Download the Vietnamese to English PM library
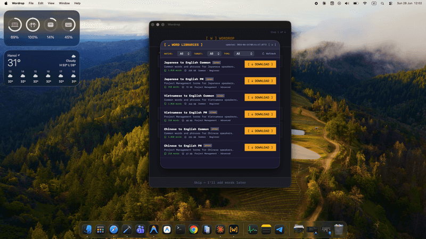Screen dimensions: 426x239 (260, 114)
